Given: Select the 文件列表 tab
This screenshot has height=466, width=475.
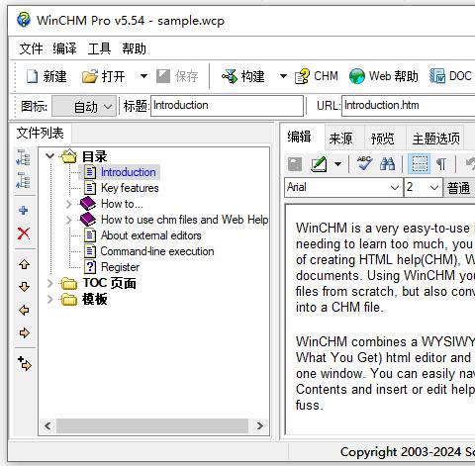Looking at the screenshot, I should pyautogui.click(x=41, y=134).
